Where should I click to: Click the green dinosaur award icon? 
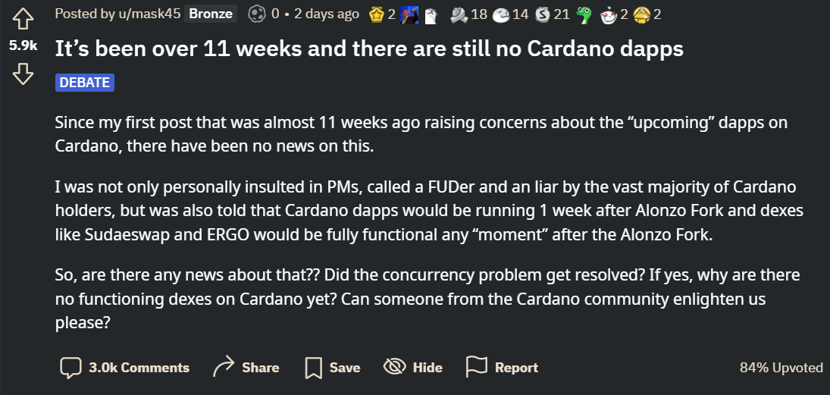[584, 14]
